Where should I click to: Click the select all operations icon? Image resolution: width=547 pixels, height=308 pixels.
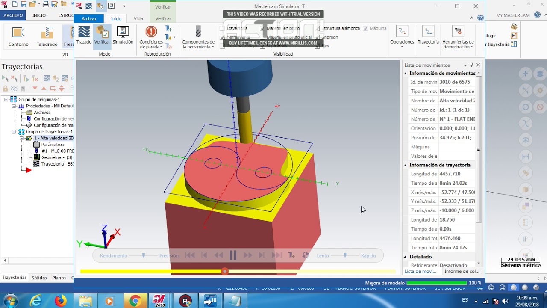5,78
